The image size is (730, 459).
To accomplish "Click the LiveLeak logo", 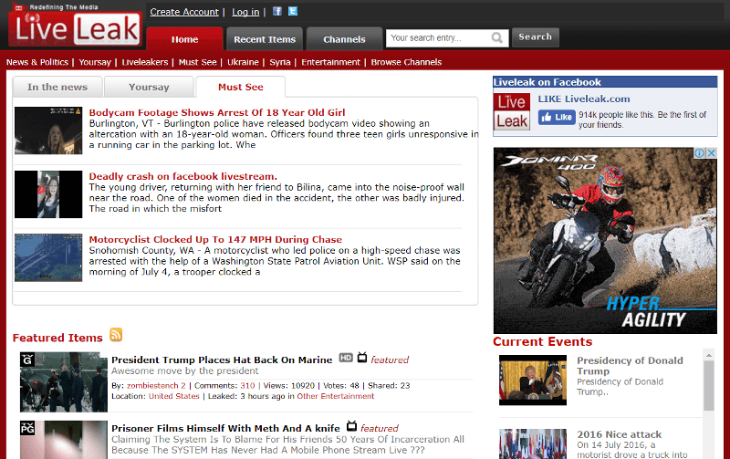I will pyautogui.click(x=75, y=29).
